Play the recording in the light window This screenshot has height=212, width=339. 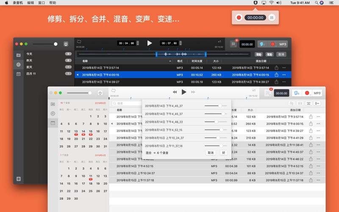click(184, 92)
